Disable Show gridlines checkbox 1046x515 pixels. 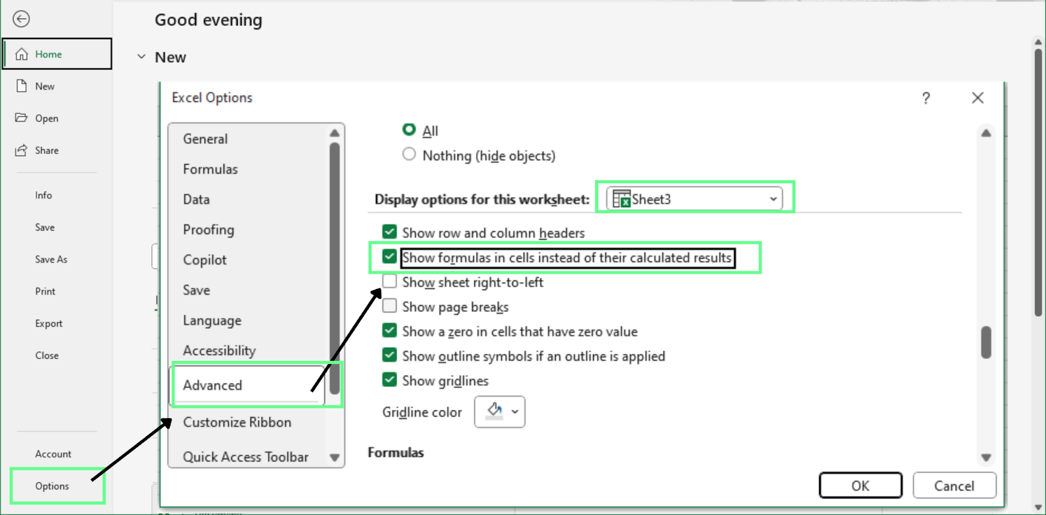(390, 380)
